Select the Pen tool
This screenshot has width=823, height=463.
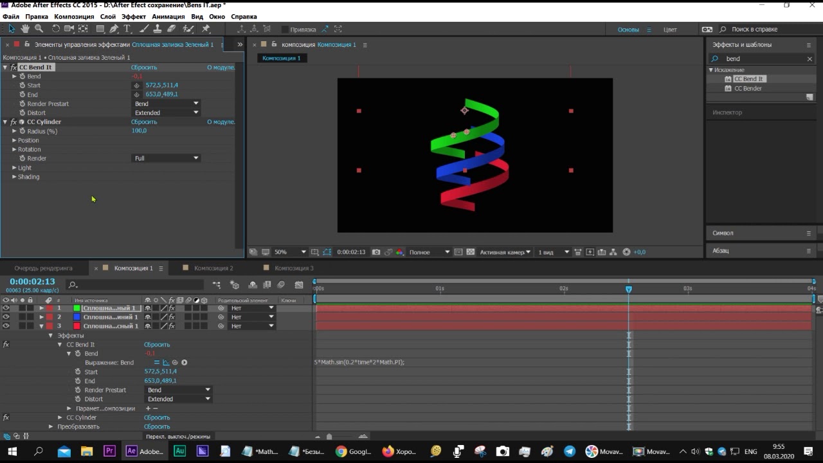pyautogui.click(x=114, y=29)
